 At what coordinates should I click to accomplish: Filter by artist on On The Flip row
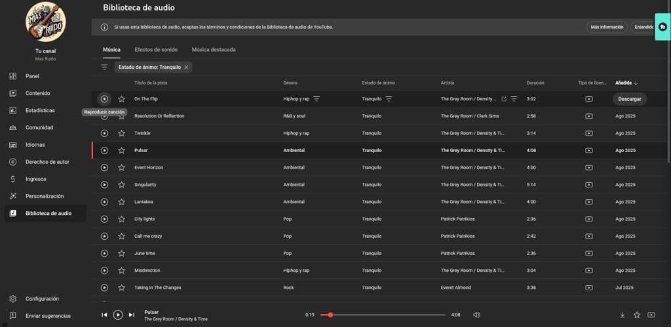point(514,99)
